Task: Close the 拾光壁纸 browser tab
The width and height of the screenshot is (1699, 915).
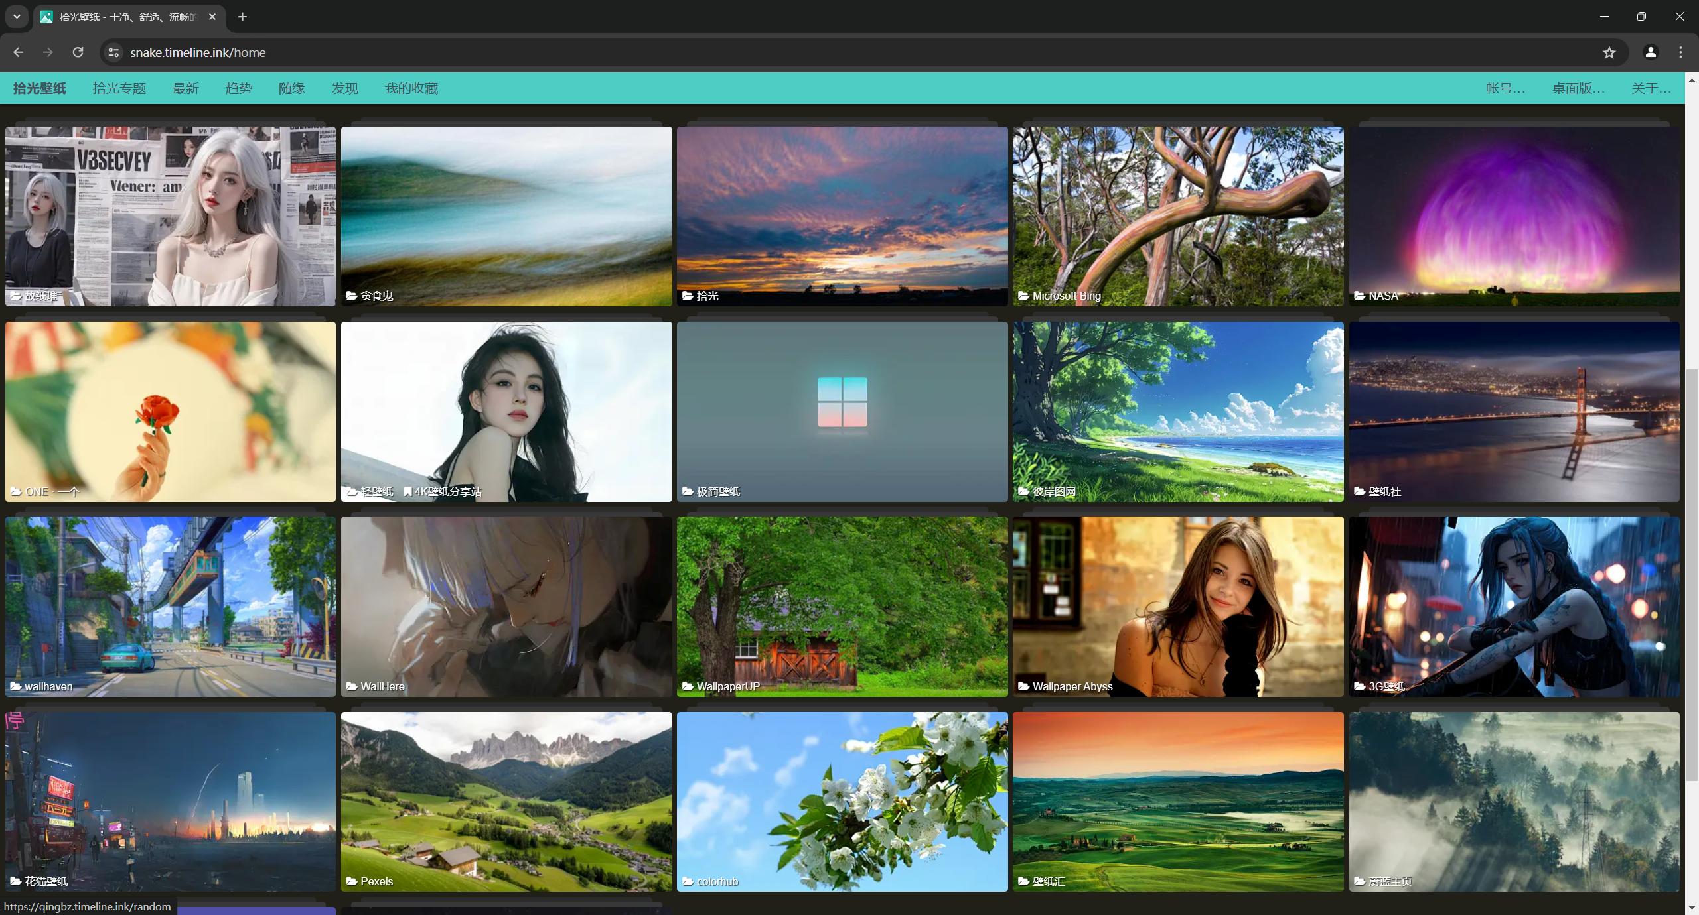Action: coord(212,17)
